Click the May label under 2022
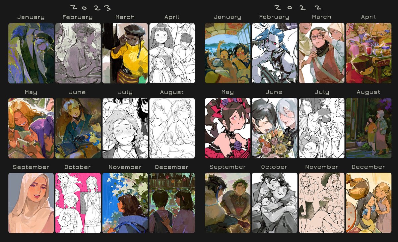The image size is (398, 242). 228,92
